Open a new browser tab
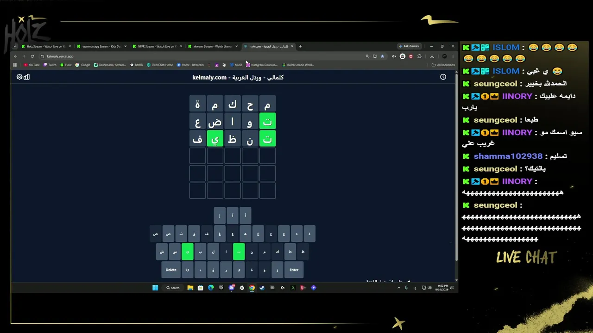Viewport: 593px width, 333px height. (x=300, y=46)
